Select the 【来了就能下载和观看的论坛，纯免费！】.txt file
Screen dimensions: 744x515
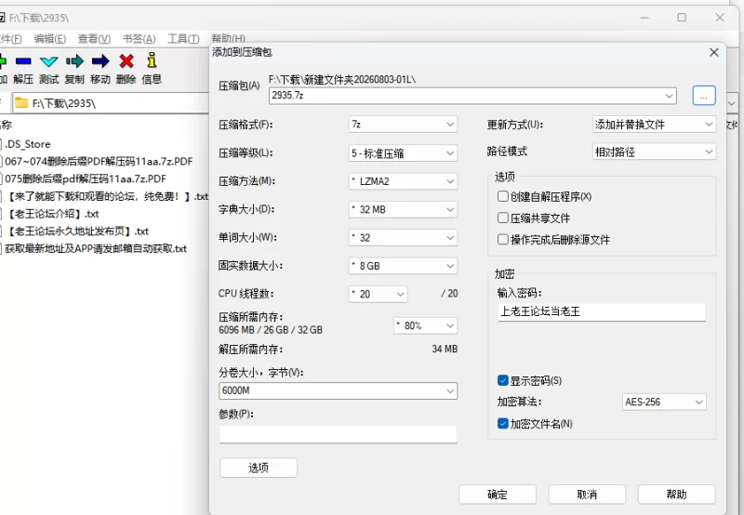click(x=106, y=196)
